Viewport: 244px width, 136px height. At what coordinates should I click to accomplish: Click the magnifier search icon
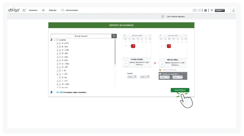114,36
